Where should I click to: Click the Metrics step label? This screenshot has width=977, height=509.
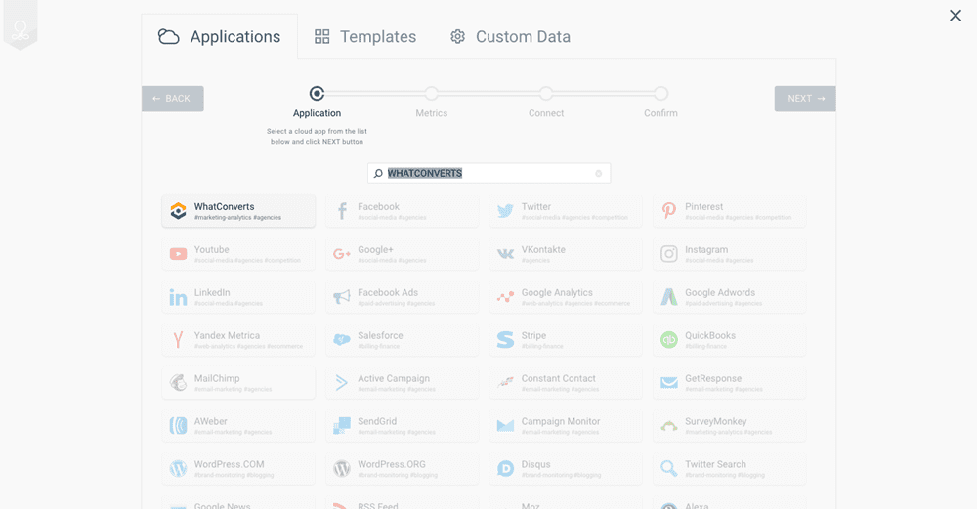(x=431, y=113)
